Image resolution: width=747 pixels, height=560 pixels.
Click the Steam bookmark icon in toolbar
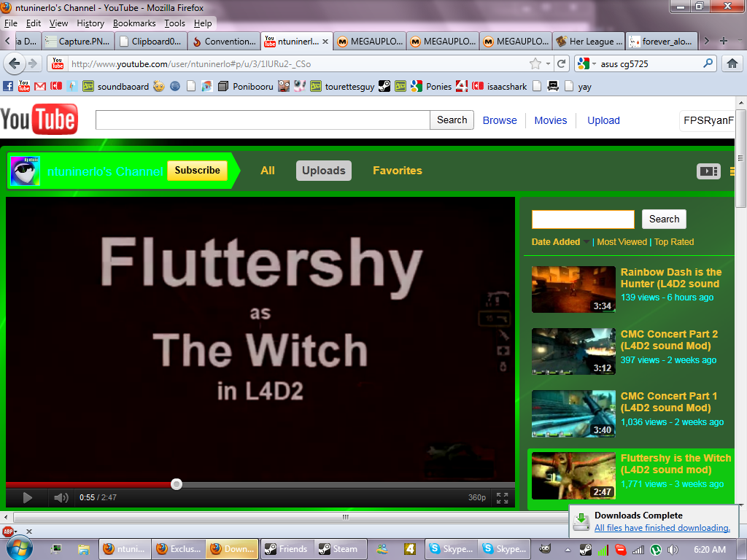pos(384,86)
